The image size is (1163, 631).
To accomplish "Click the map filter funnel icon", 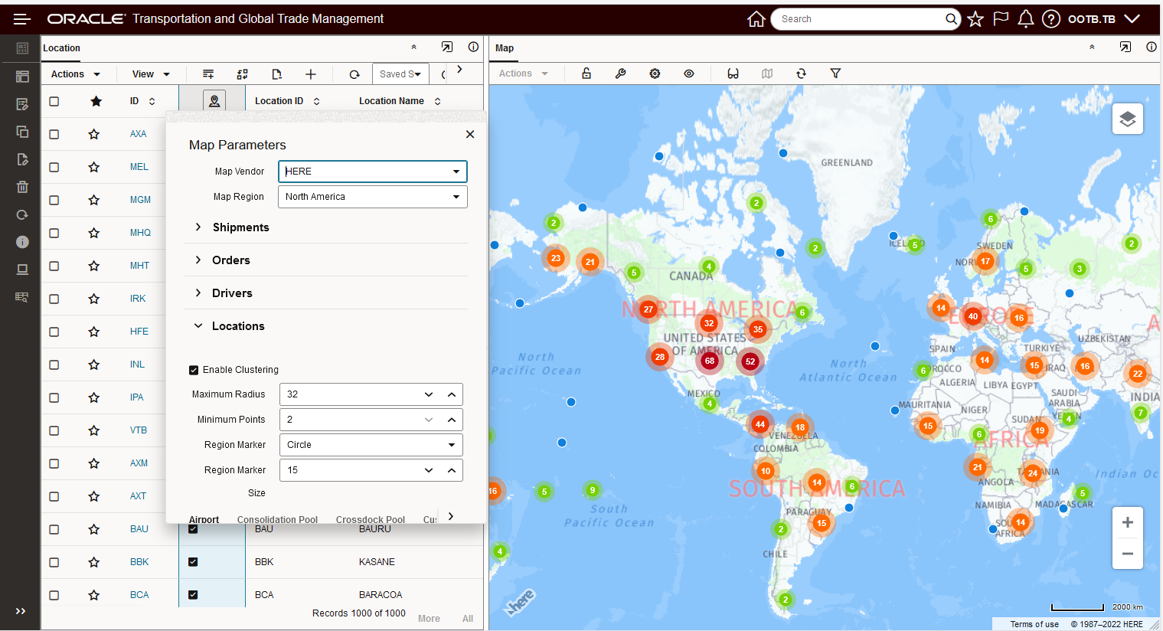I will (x=835, y=74).
